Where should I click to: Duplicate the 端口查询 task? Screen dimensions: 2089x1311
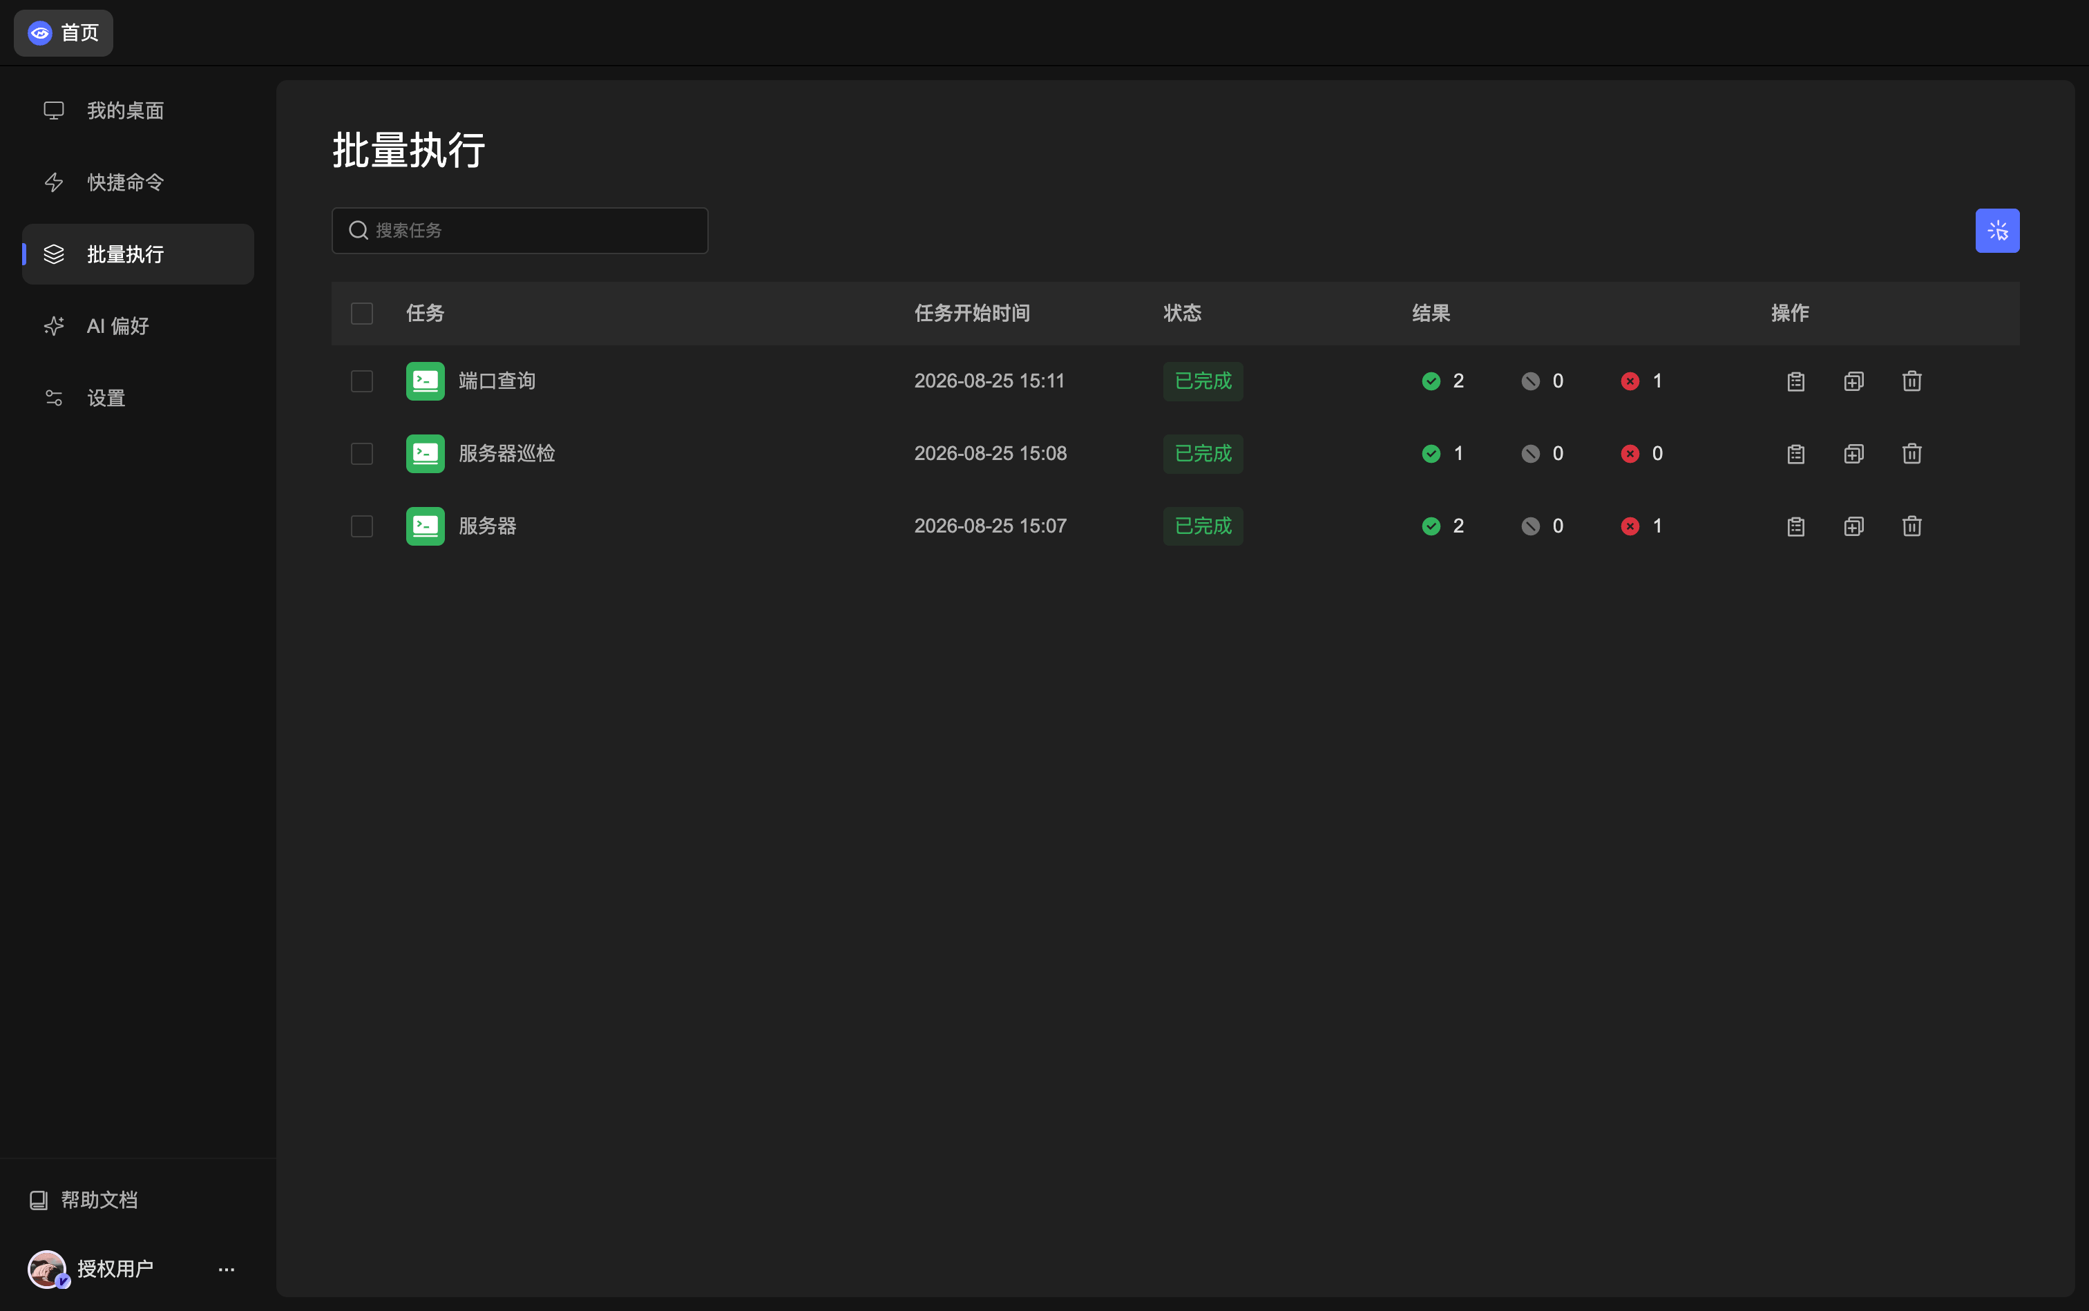pyautogui.click(x=1854, y=381)
